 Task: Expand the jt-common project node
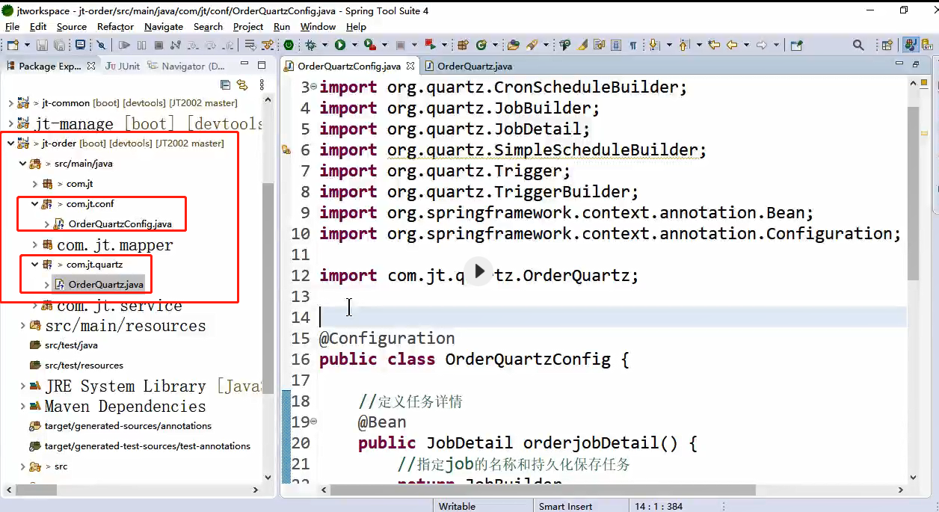10,102
